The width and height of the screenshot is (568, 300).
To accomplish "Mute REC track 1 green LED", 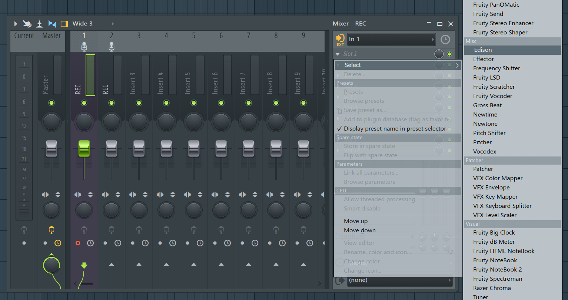I will (84, 103).
